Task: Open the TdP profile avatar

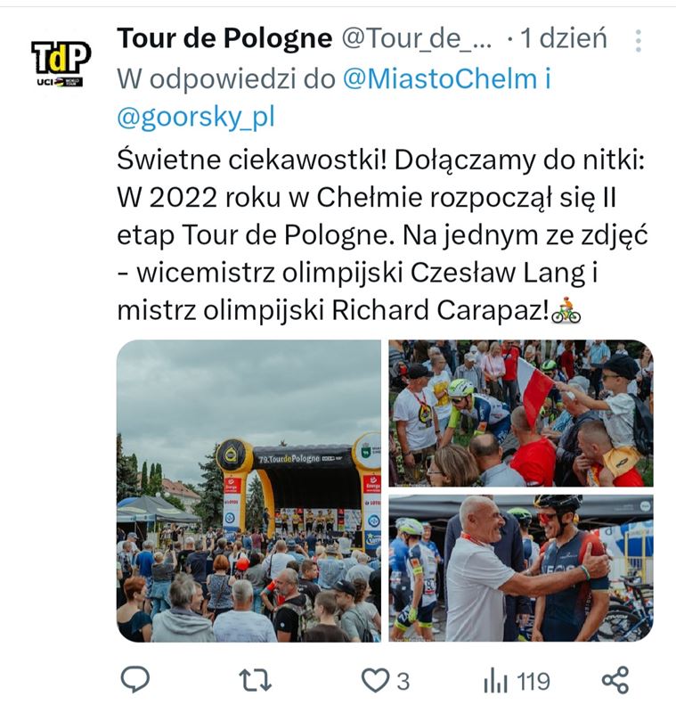Action: (x=61, y=62)
